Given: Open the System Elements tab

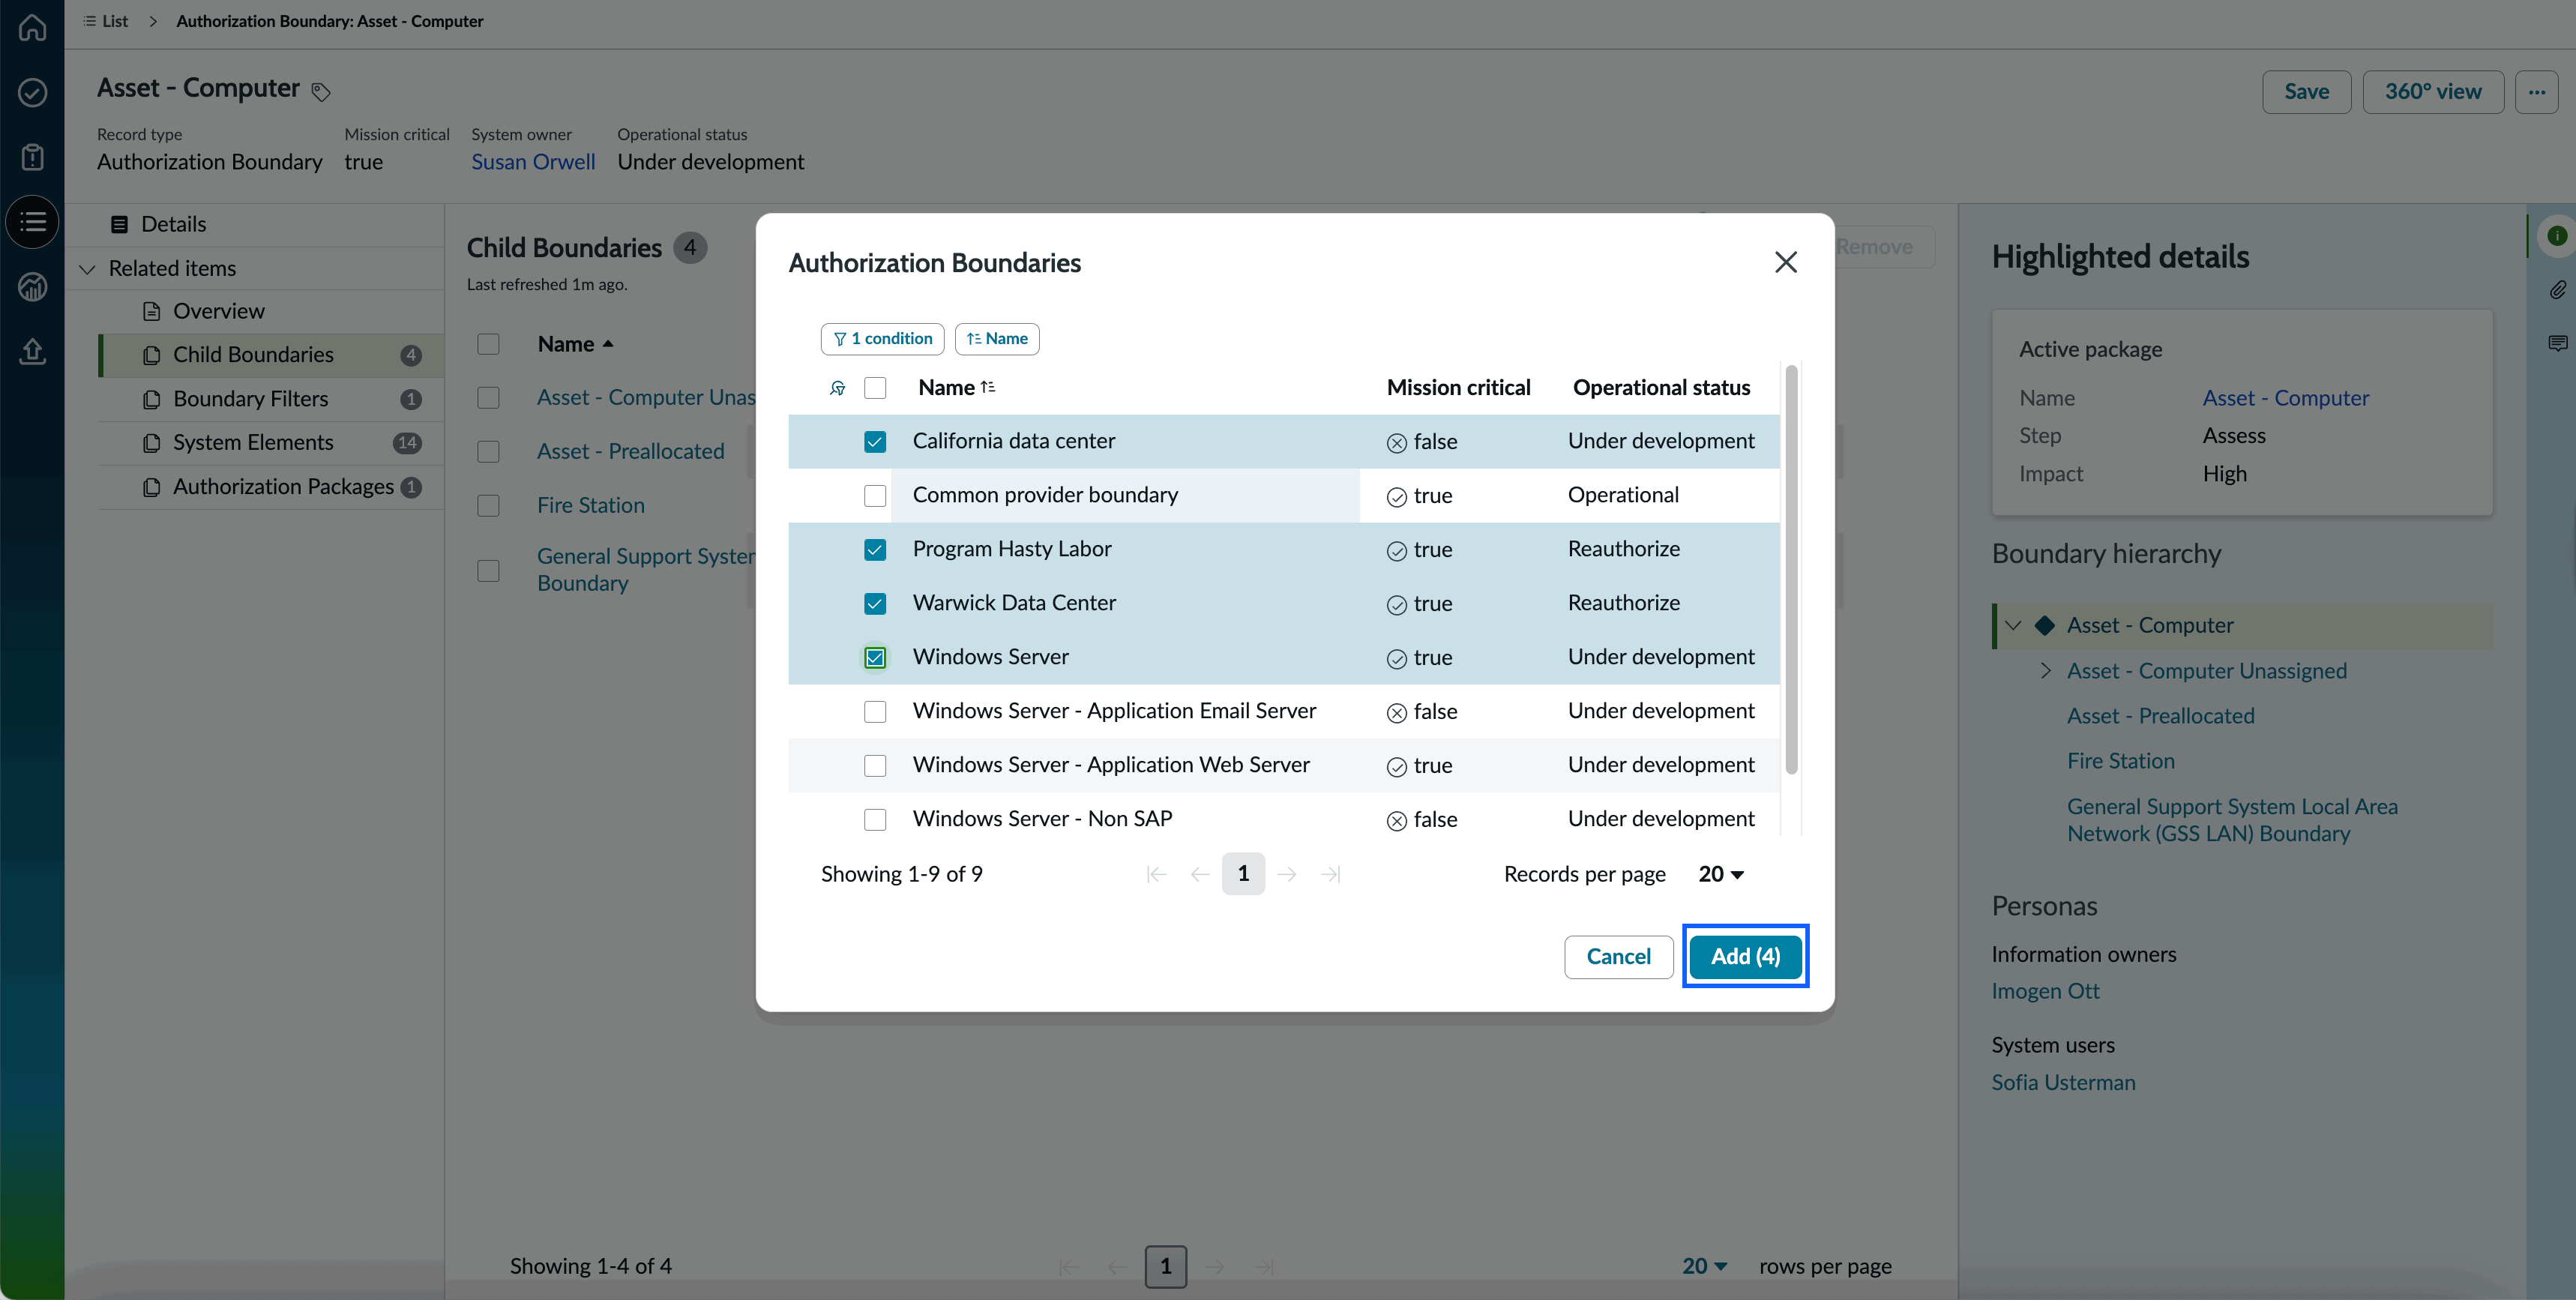Looking at the screenshot, I should click(x=272, y=443).
